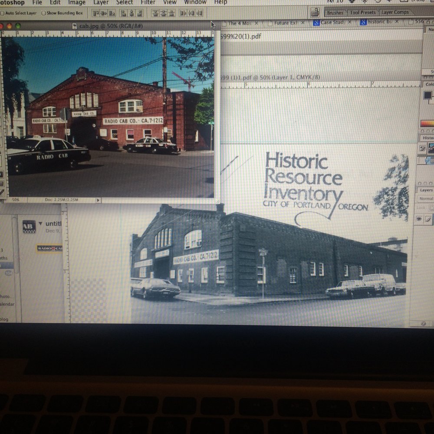Click the 'Doc: 2.25M/2.25M' status text
The width and height of the screenshot is (434, 434).
coord(62,200)
